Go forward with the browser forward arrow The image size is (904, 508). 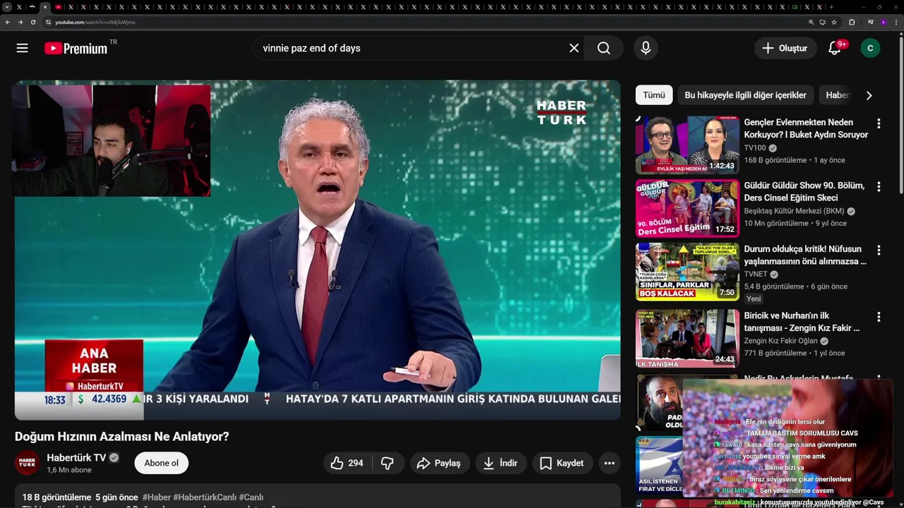tap(20, 22)
